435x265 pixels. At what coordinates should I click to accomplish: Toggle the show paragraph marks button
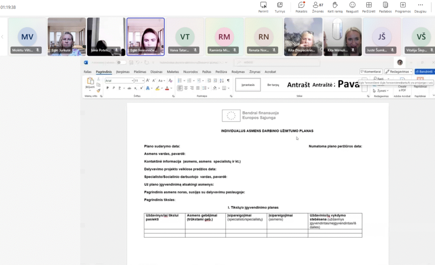(x=228, y=80)
